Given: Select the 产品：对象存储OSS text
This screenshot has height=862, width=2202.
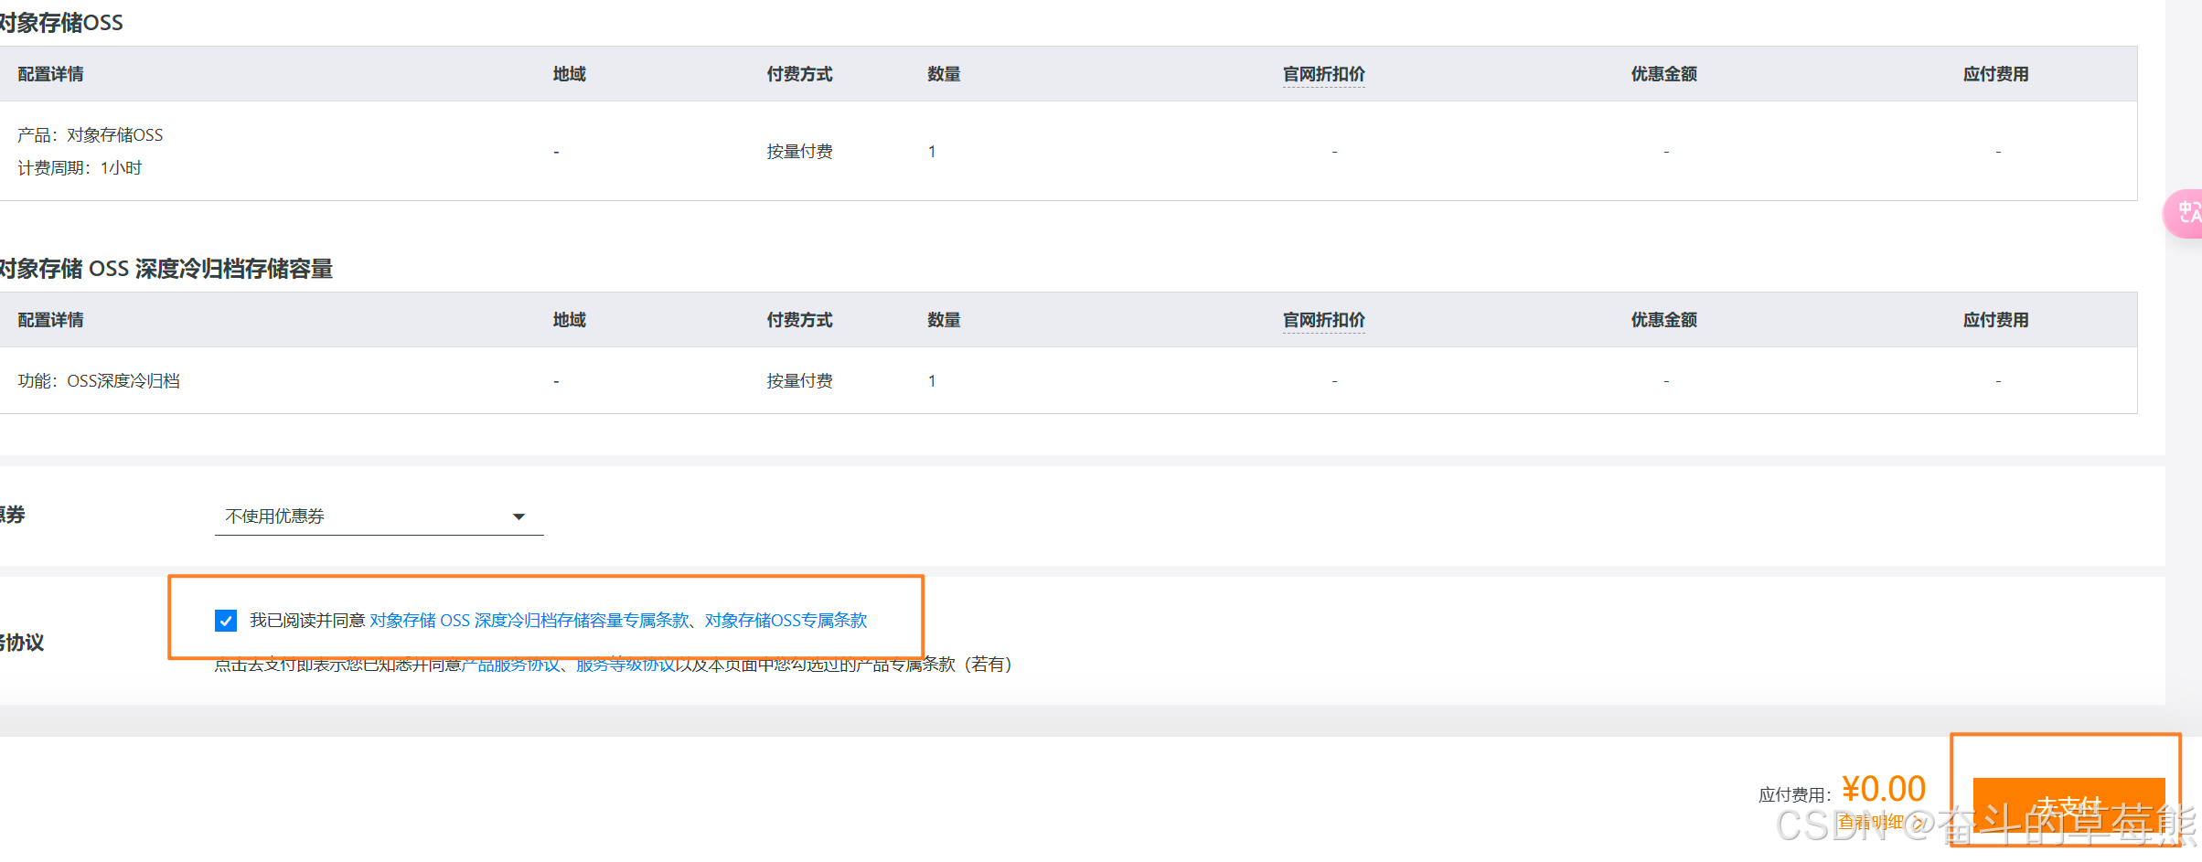Looking at the screenshot, I should [x=91, y=135].
